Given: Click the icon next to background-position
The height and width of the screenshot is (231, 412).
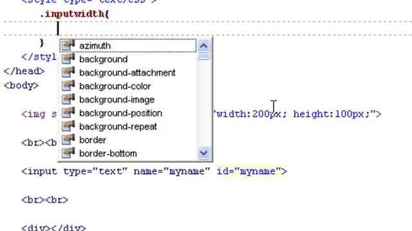Looking at the screenshot, I should [x=68, y=113].
